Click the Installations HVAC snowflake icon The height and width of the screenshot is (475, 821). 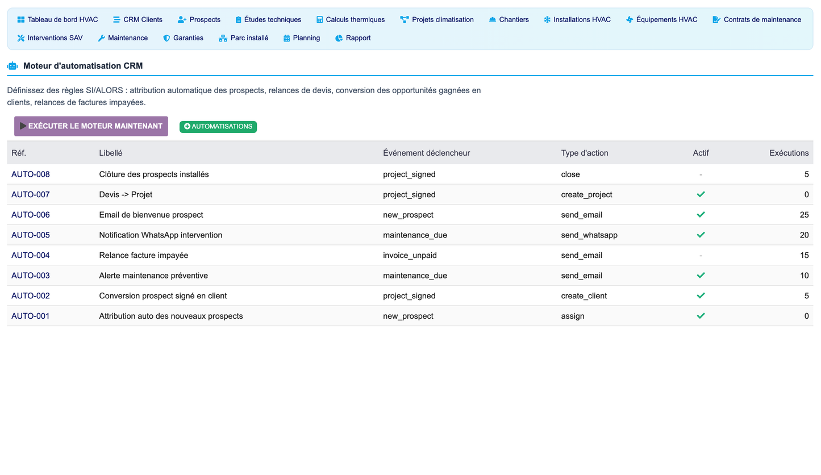tap(547, 20)
